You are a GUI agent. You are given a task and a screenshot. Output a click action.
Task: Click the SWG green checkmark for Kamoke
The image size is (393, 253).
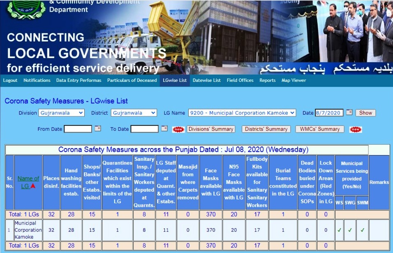click(x=350, y=230)
